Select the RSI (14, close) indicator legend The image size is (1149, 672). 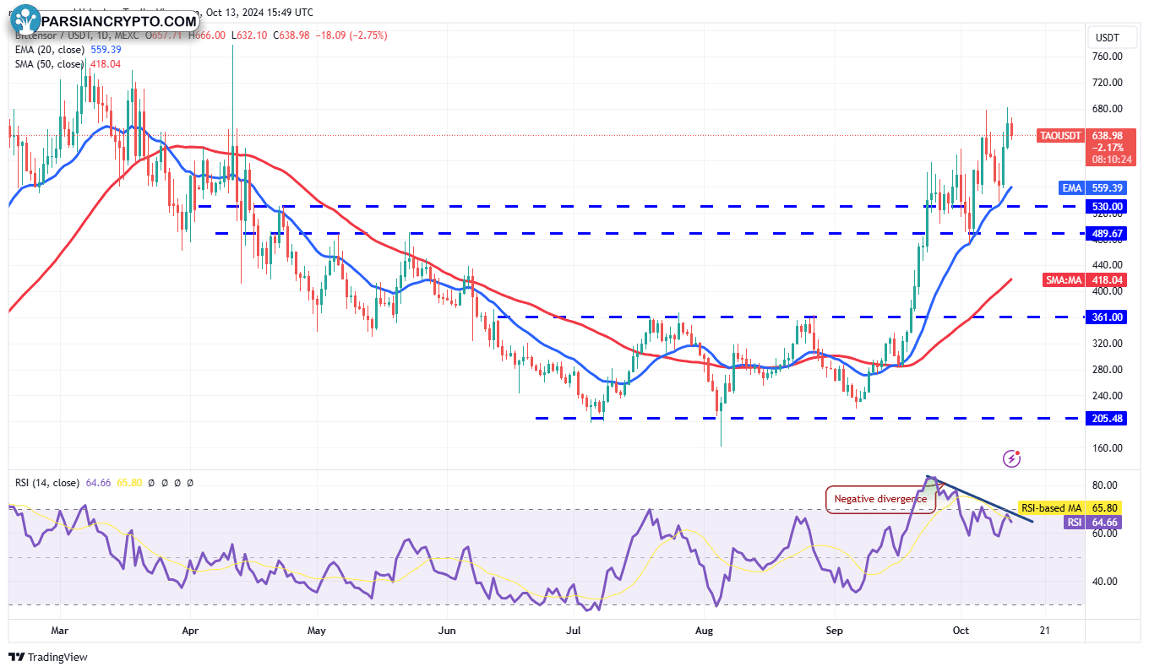pyautogui.click(x=47, y=483)
